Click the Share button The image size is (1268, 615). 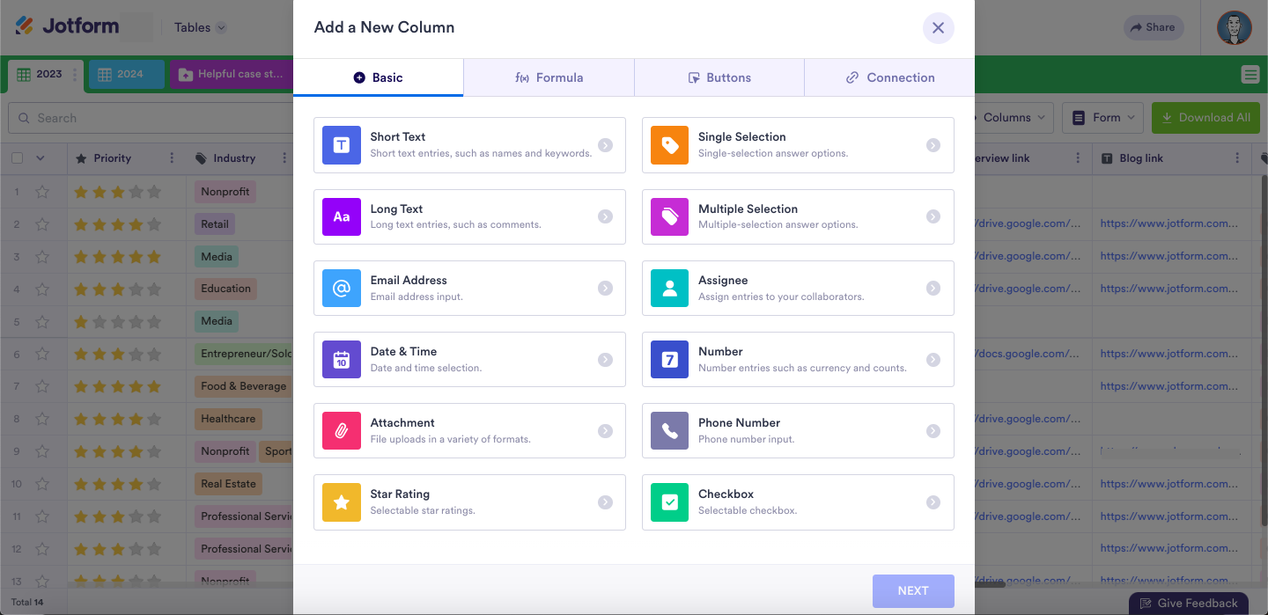coord(1153,27)
